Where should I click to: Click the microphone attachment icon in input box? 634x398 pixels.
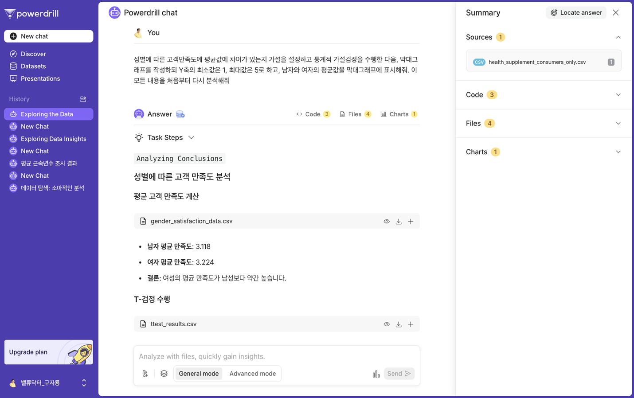point(145,374)
